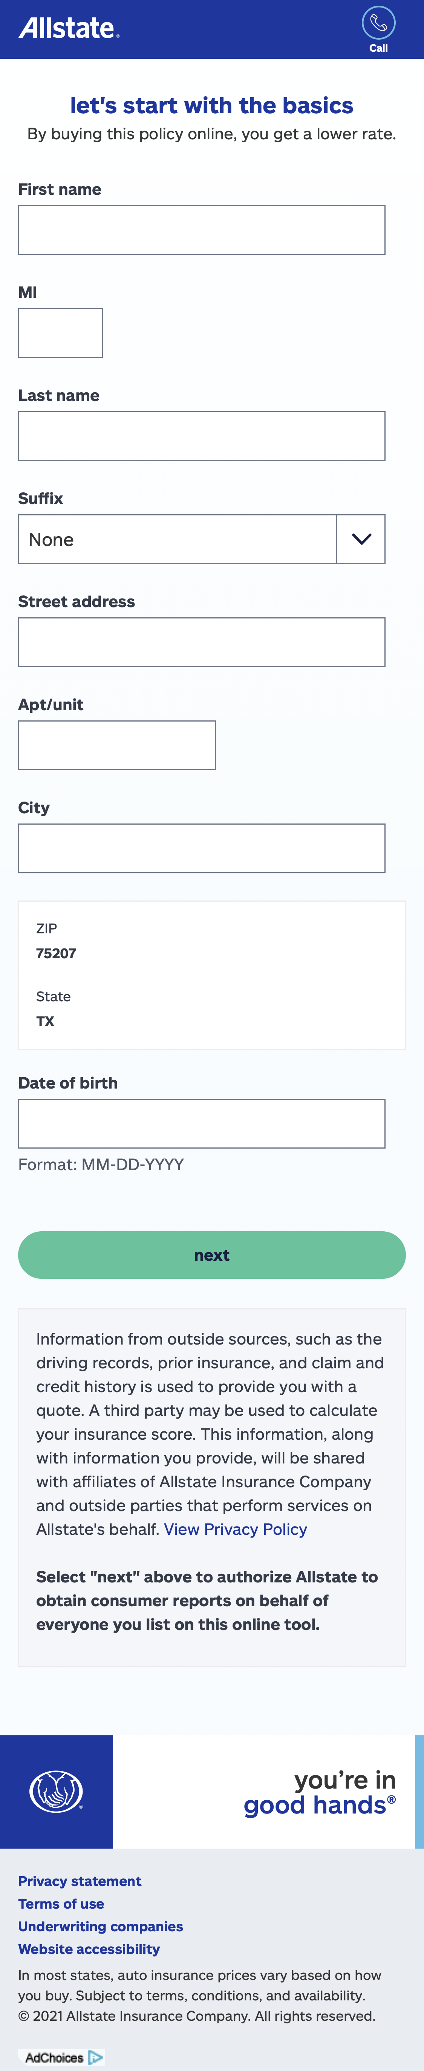Open the Suffix dropdown arrow

pyautogui.click(x=361, y=540)
